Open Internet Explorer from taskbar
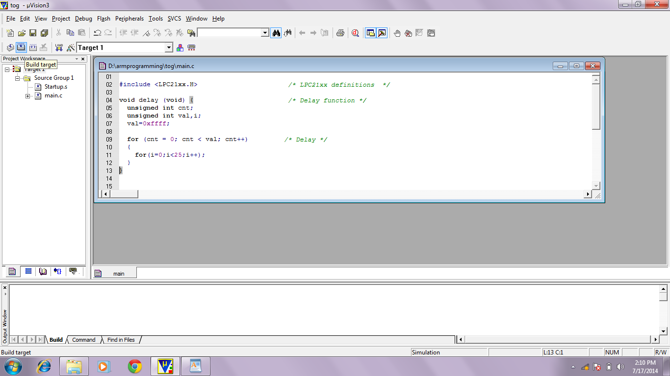 (x=44, y=366)
